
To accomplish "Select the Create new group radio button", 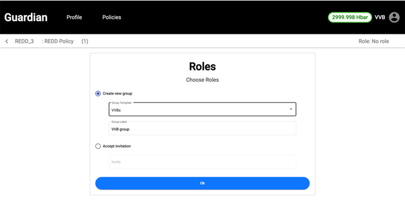I will pos(98,94).
